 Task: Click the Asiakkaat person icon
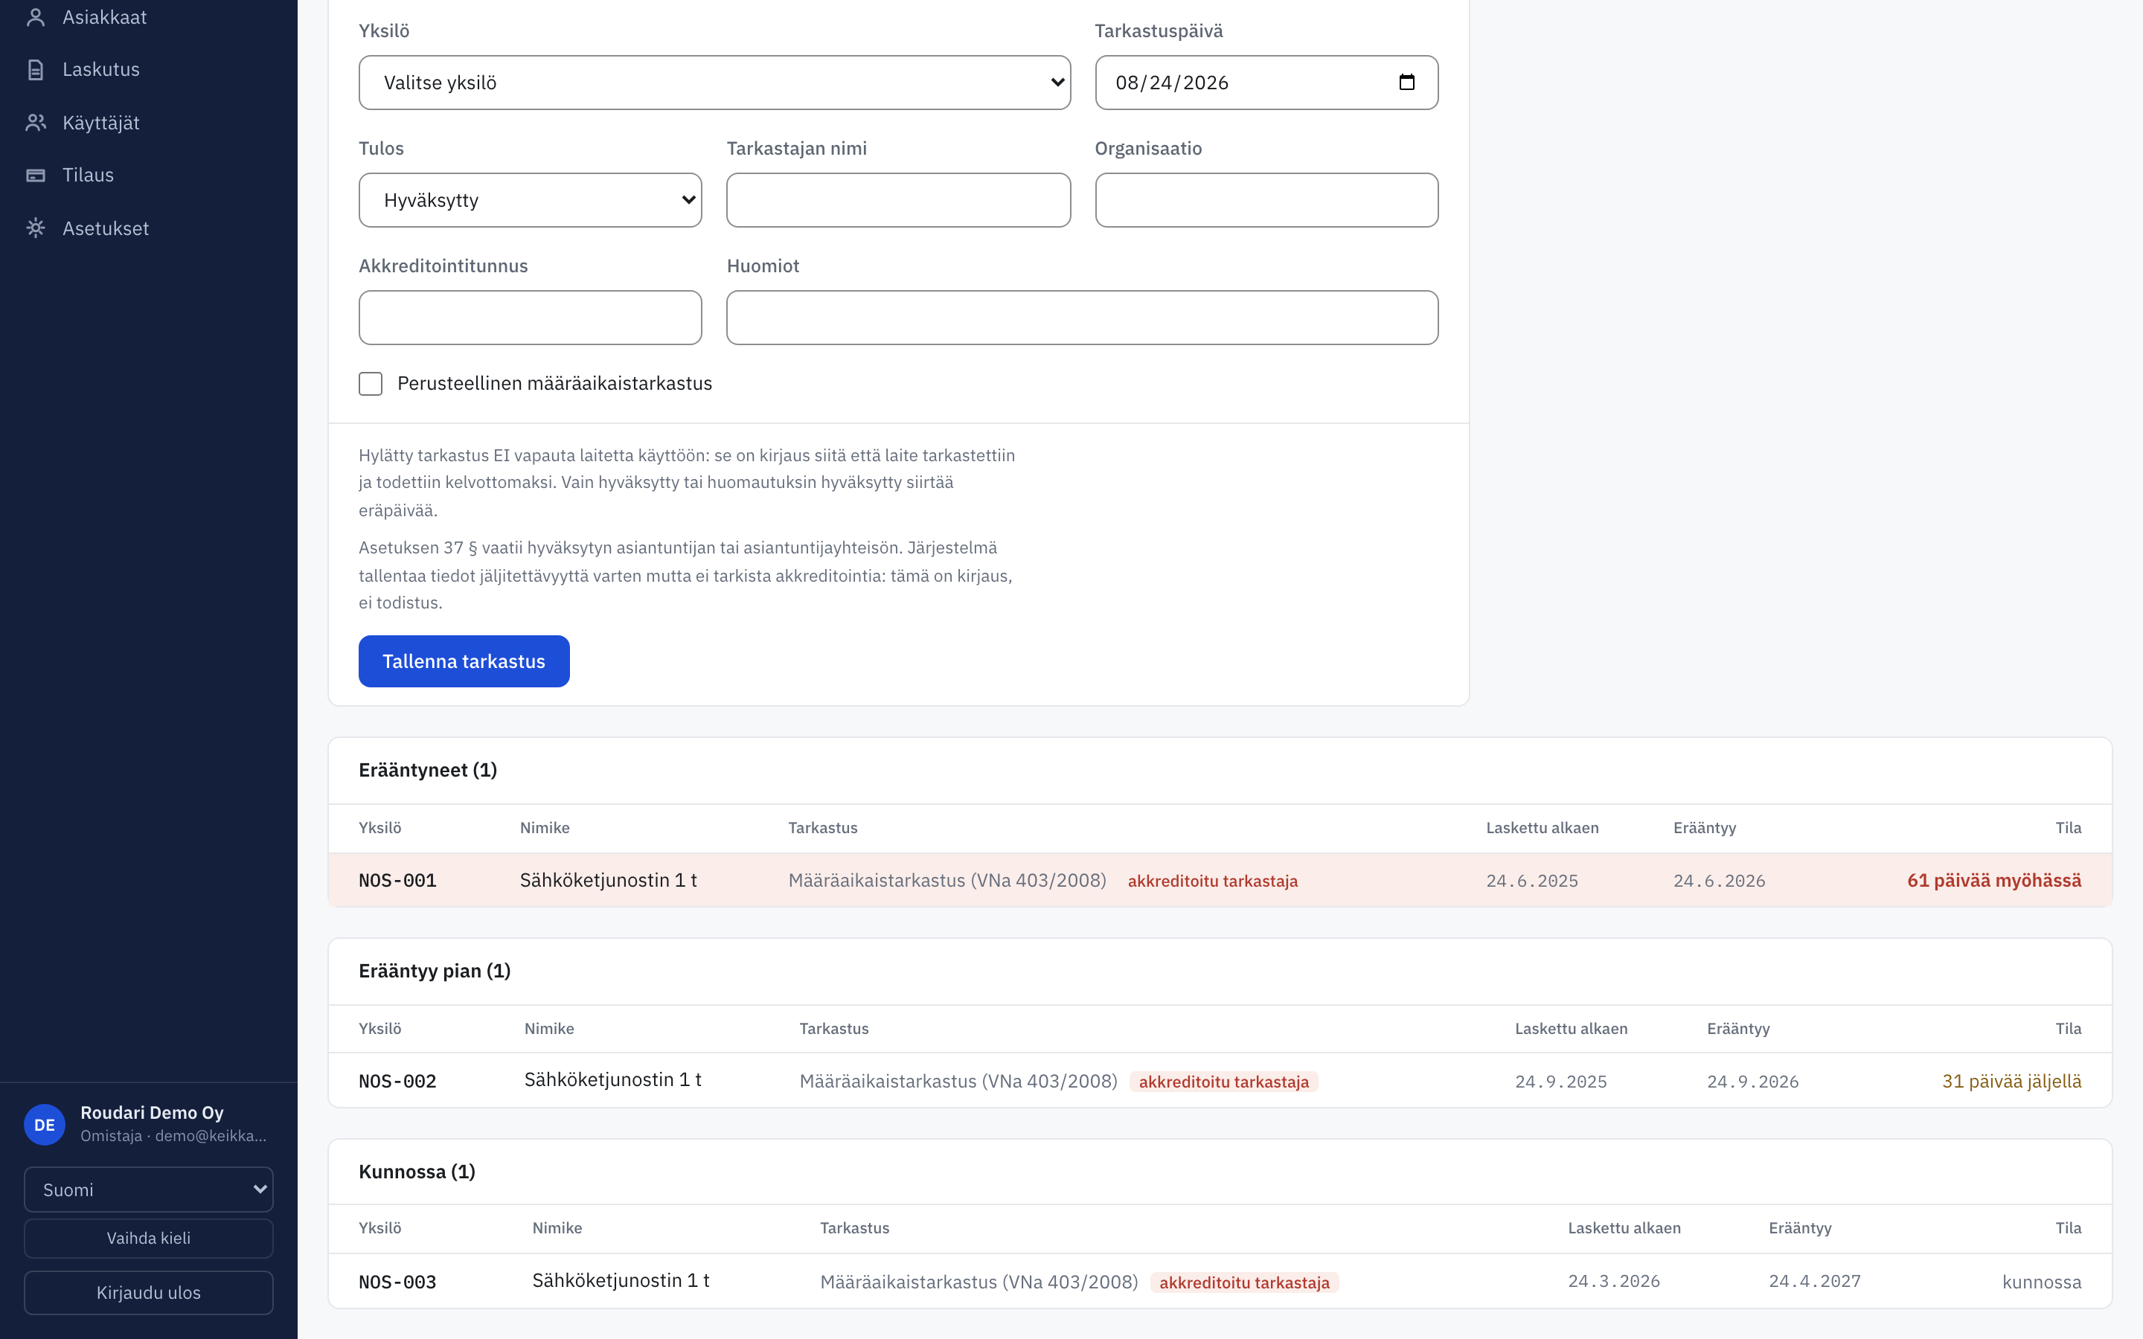coord(36,17)
